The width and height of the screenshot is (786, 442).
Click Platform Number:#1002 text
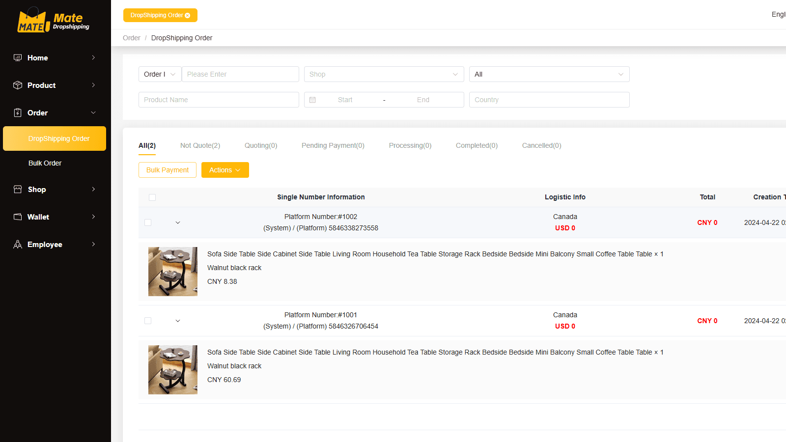321,217
